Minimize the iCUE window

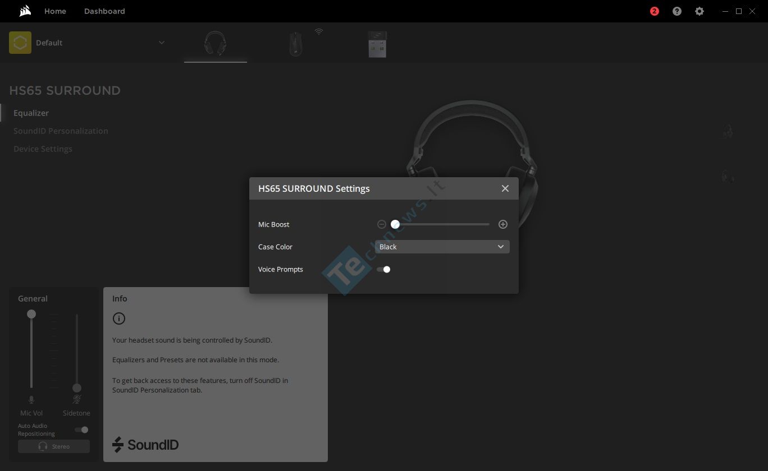725,11
